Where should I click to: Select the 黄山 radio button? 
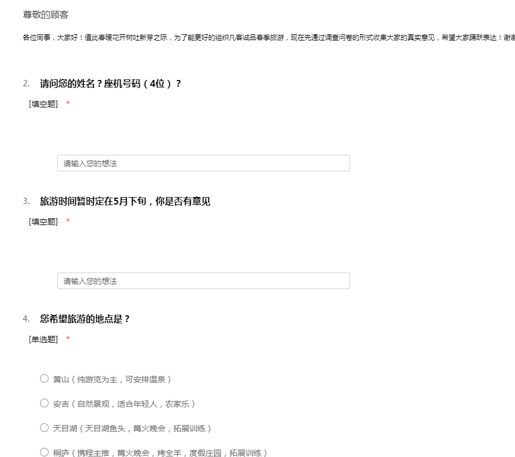(44, 378)
